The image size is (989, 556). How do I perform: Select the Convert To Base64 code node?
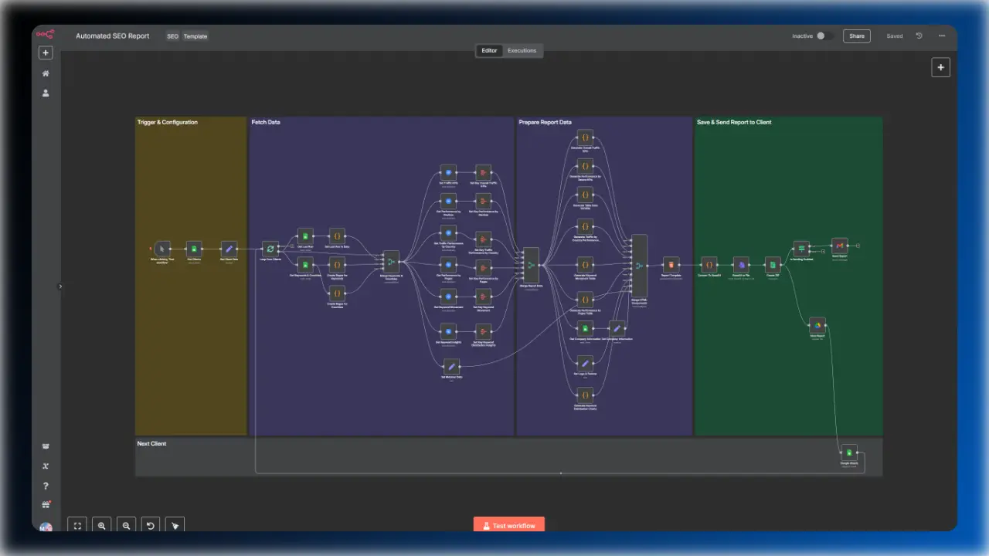(710, 265)
